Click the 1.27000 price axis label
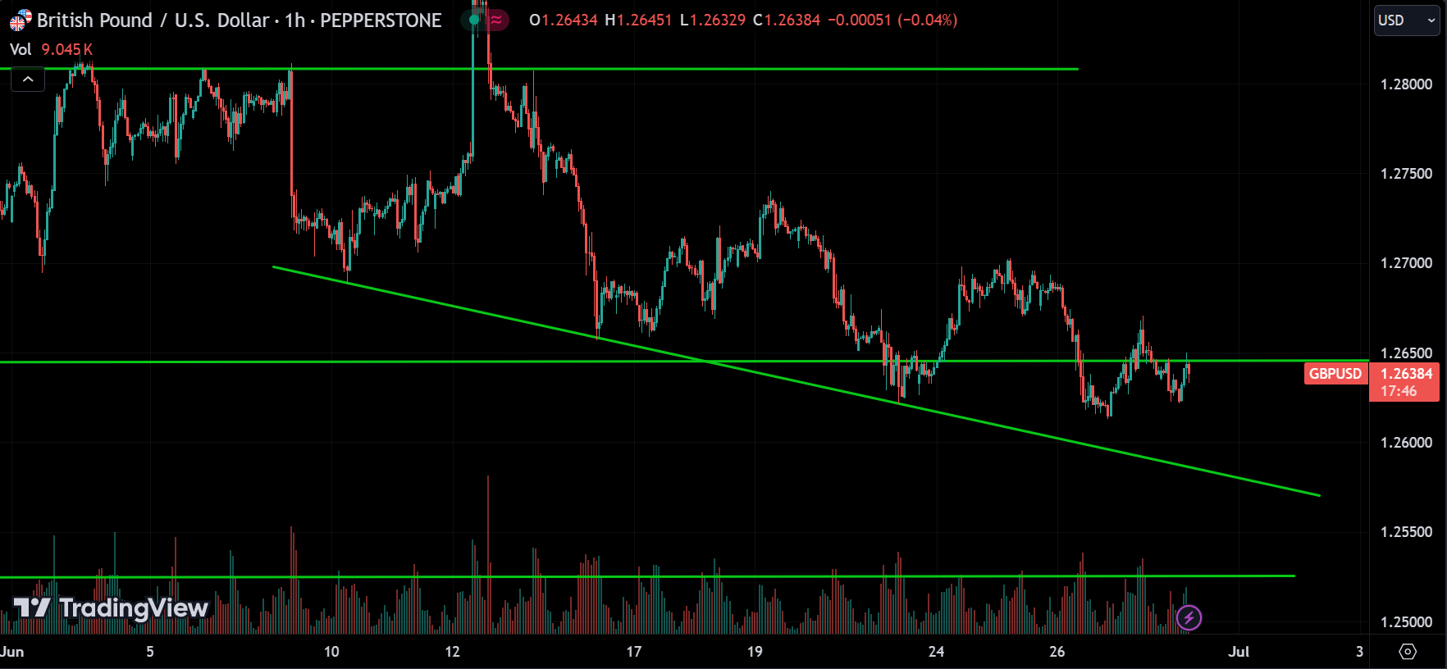The image size is (1447, 669). point(1406,263)
